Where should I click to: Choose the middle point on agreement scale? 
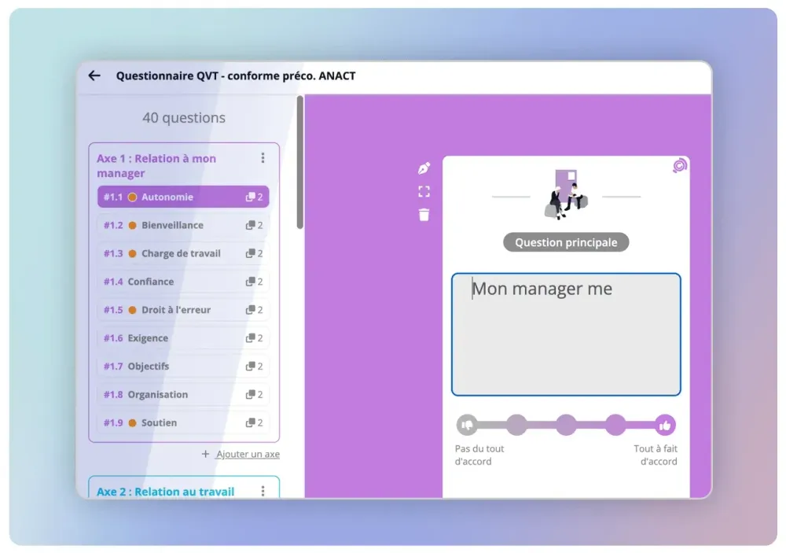coord(566,425)
